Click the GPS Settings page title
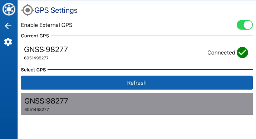 [x=56, y=10]
